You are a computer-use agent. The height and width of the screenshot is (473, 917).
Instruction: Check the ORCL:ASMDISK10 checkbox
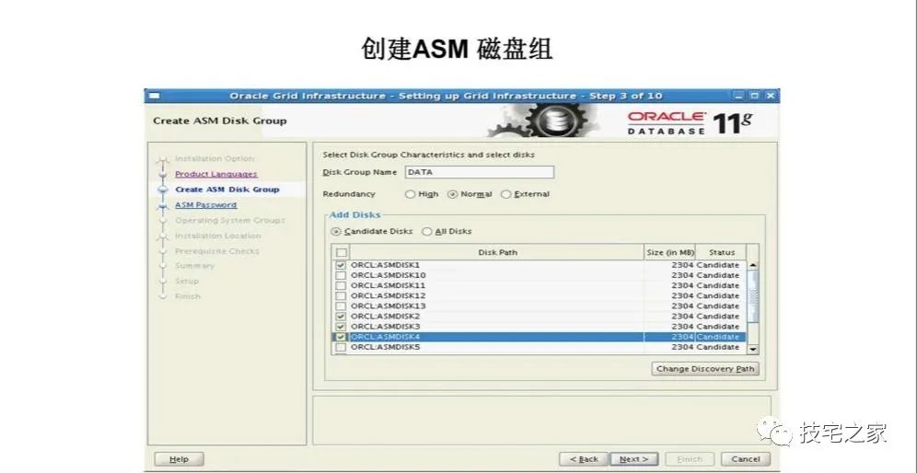pos(341,275)
